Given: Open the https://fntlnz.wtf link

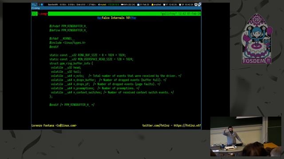Looking at the screenshot, I should click(187, 125).
